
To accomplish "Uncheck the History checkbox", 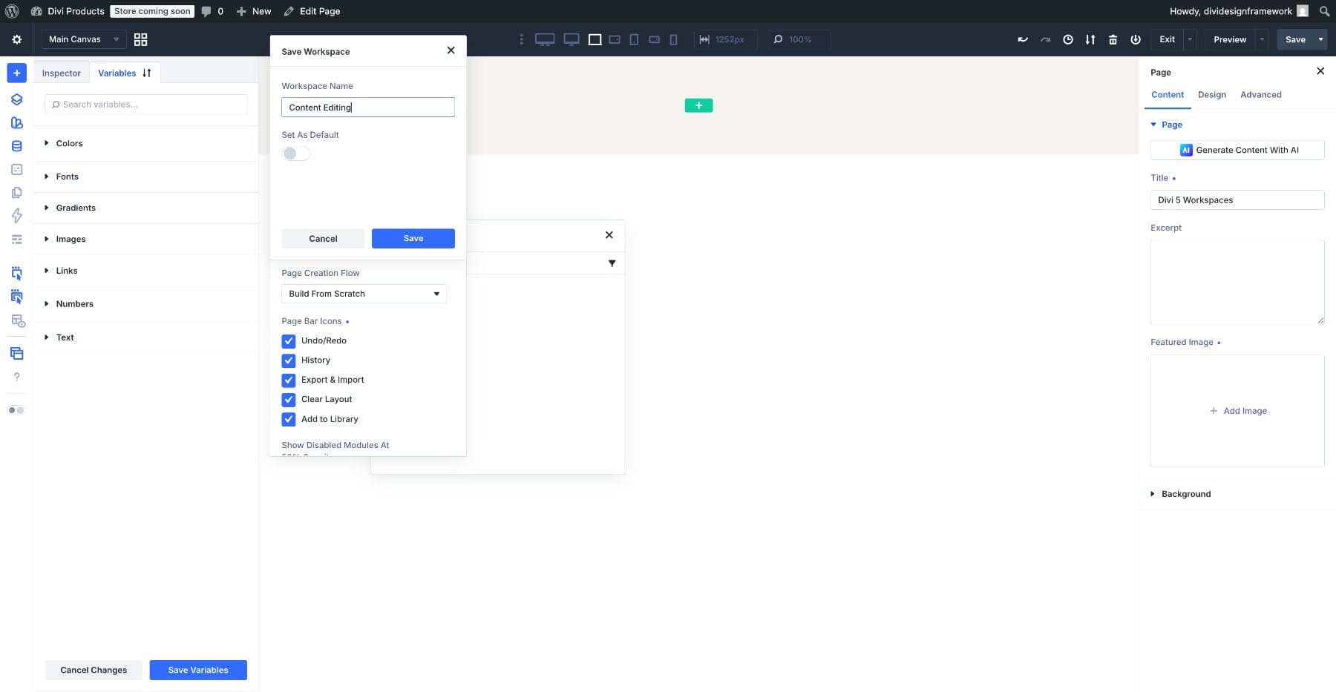I will [289, 360].
